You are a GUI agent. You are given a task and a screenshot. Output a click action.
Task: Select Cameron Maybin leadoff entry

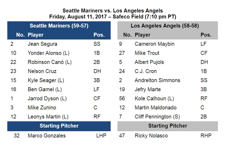click(168, 44)
